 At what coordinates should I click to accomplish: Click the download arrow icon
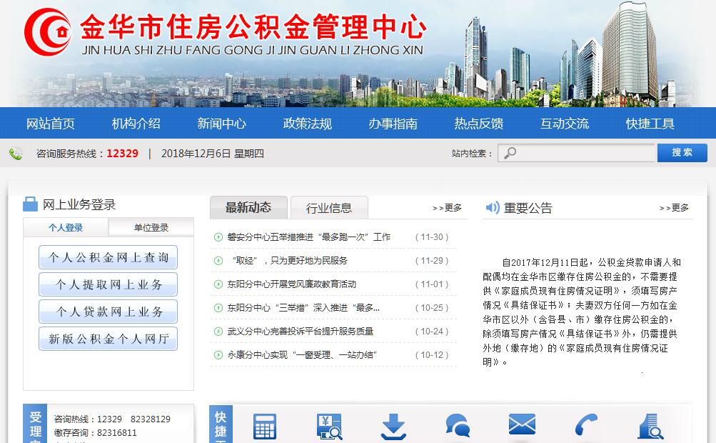[393, 427]
